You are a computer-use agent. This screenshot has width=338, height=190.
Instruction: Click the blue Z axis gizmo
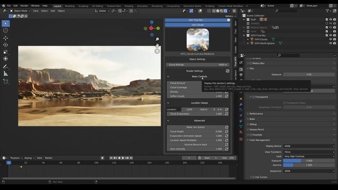tap(152, 22)
